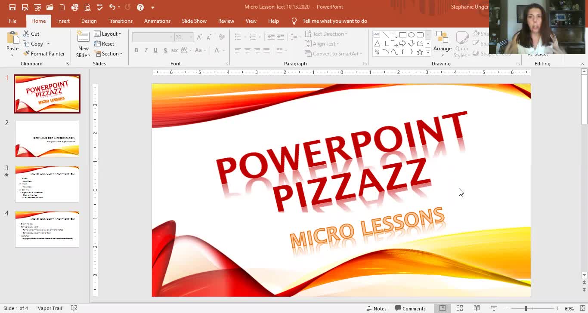Click the Undo arrow

(112, 7)
